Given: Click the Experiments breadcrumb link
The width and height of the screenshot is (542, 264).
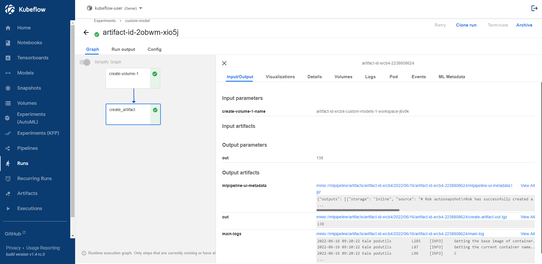Looking at the screenshot, I should click(x=105, y=21).
